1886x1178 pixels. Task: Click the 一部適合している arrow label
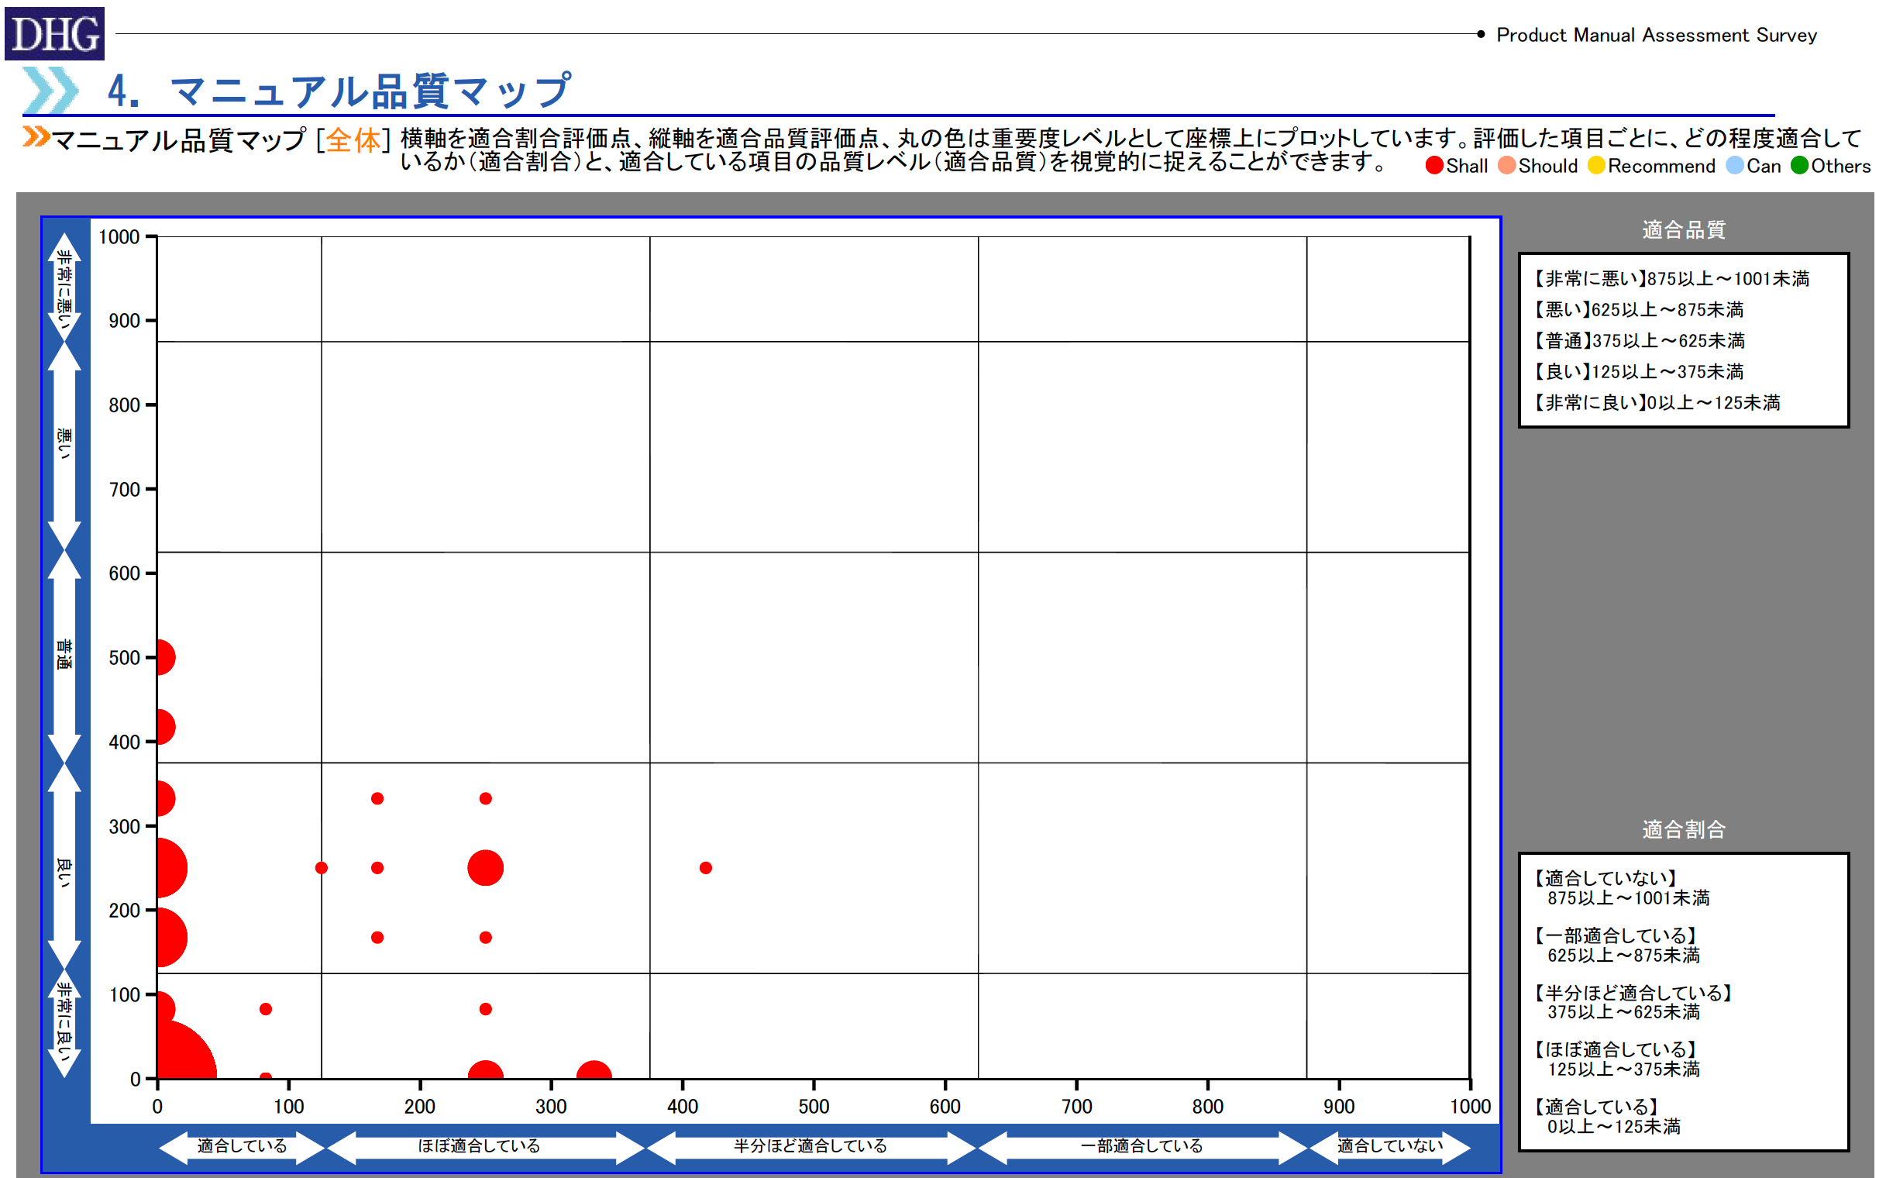[1141, 1146]
